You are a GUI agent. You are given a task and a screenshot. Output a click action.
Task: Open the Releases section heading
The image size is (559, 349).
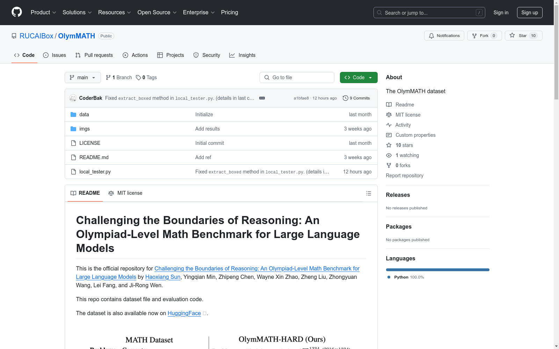398,195
